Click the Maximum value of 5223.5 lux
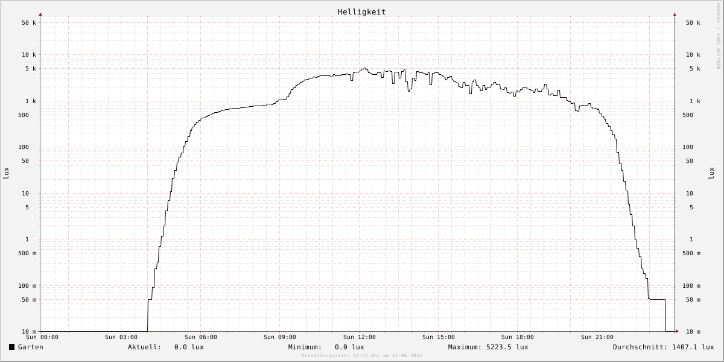The width and height of the screenshot is (724, 362). coord(507,347)
